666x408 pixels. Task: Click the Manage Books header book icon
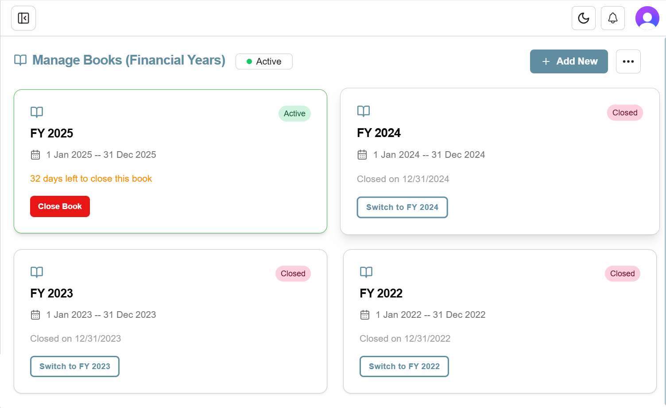[x=20, y=60]
